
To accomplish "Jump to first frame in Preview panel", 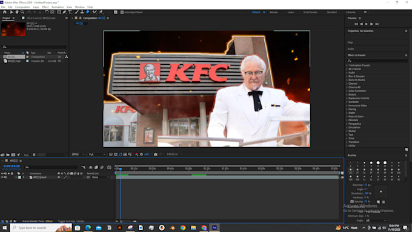I will [x=356, y=24].
